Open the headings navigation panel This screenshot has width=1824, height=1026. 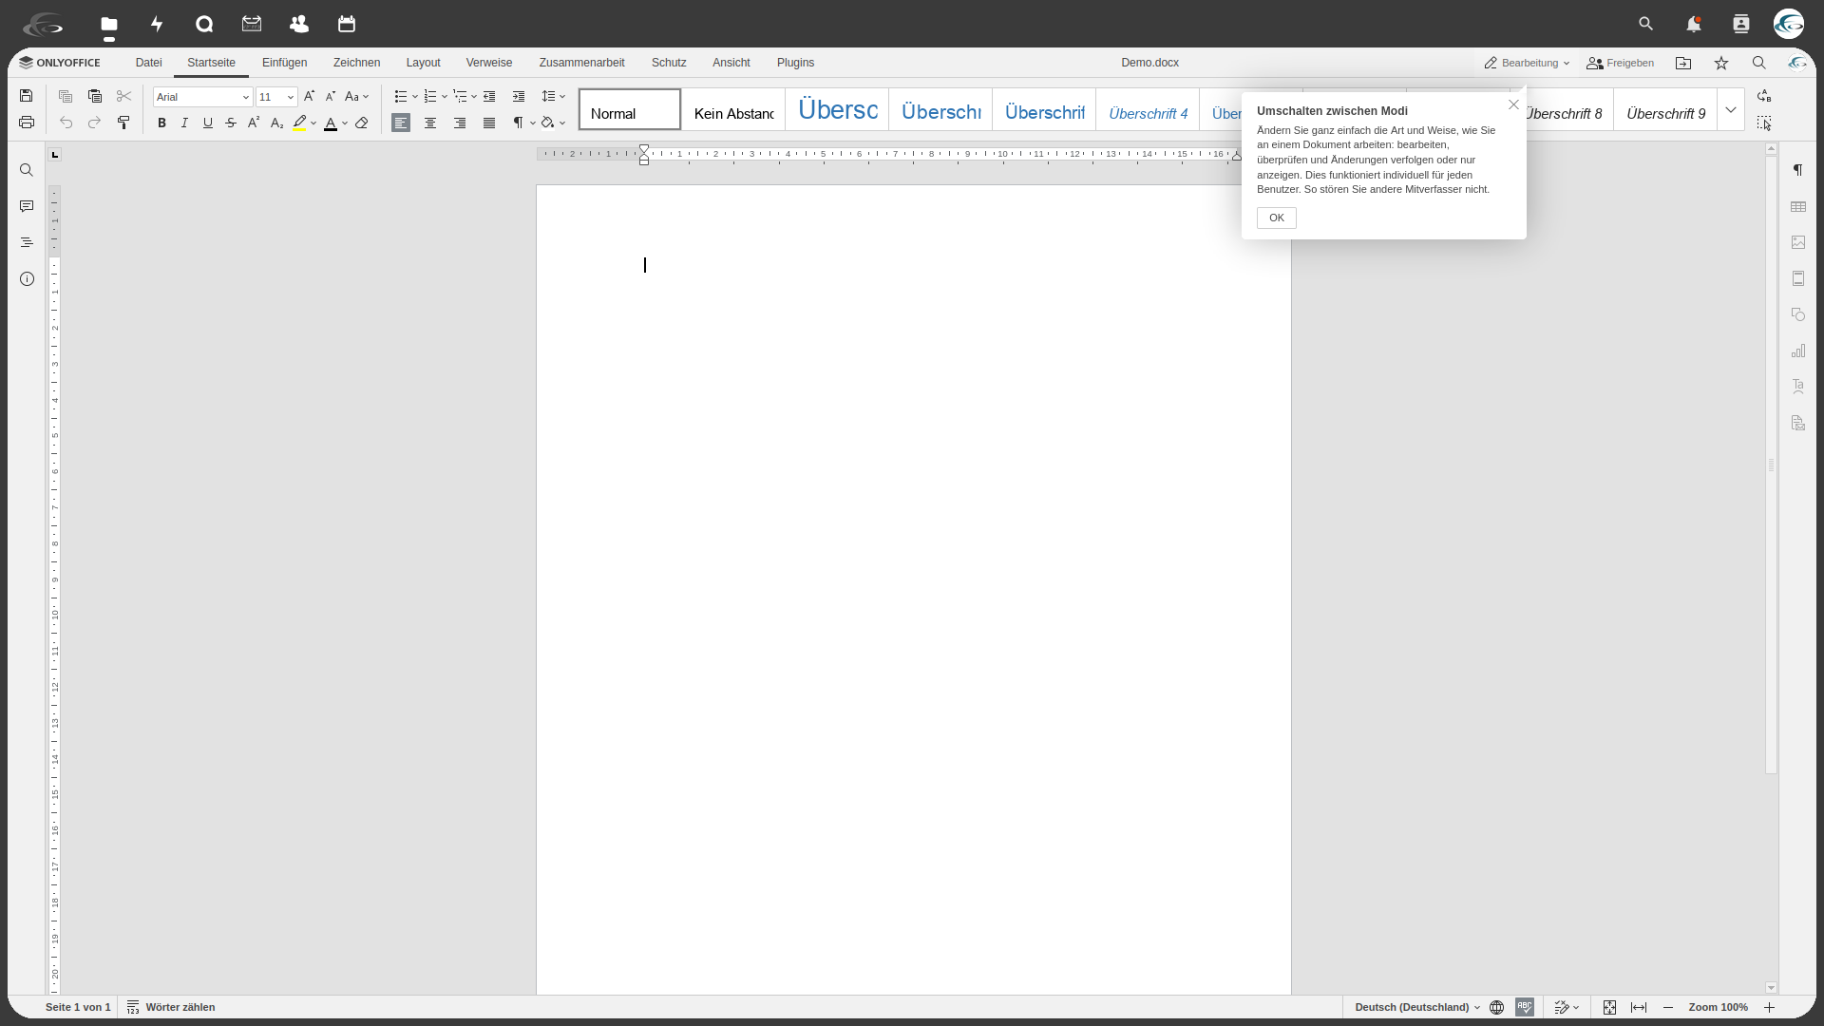[x=27, y=242]
